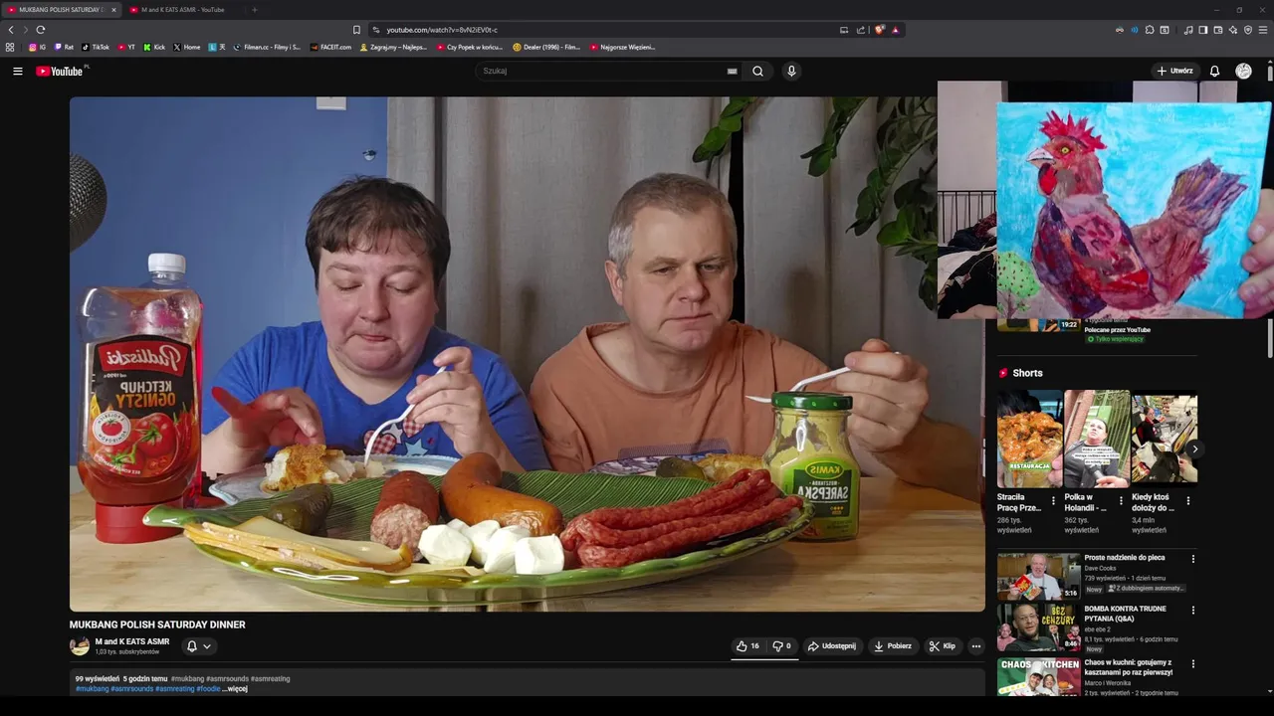Open the M and K EATS ASMR channel name link

(132, 641)
